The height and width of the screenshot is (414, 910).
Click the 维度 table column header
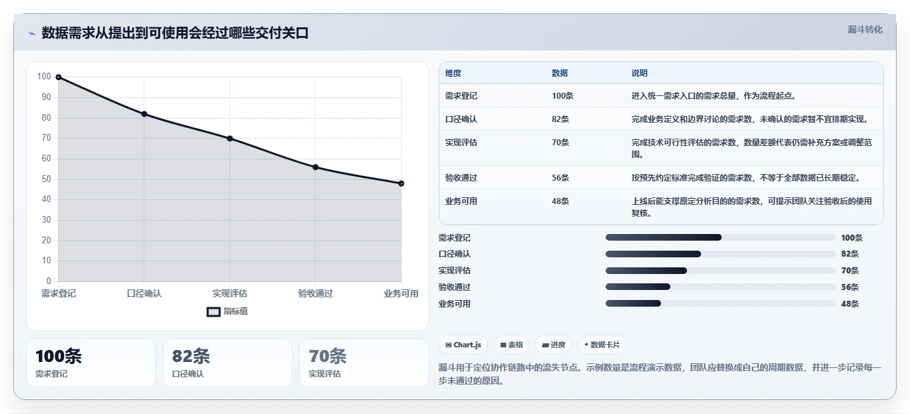453,73
